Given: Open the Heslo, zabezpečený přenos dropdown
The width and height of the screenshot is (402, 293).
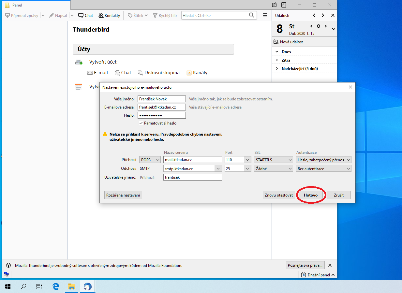Looking at the screenshot, I should point(323,160).
